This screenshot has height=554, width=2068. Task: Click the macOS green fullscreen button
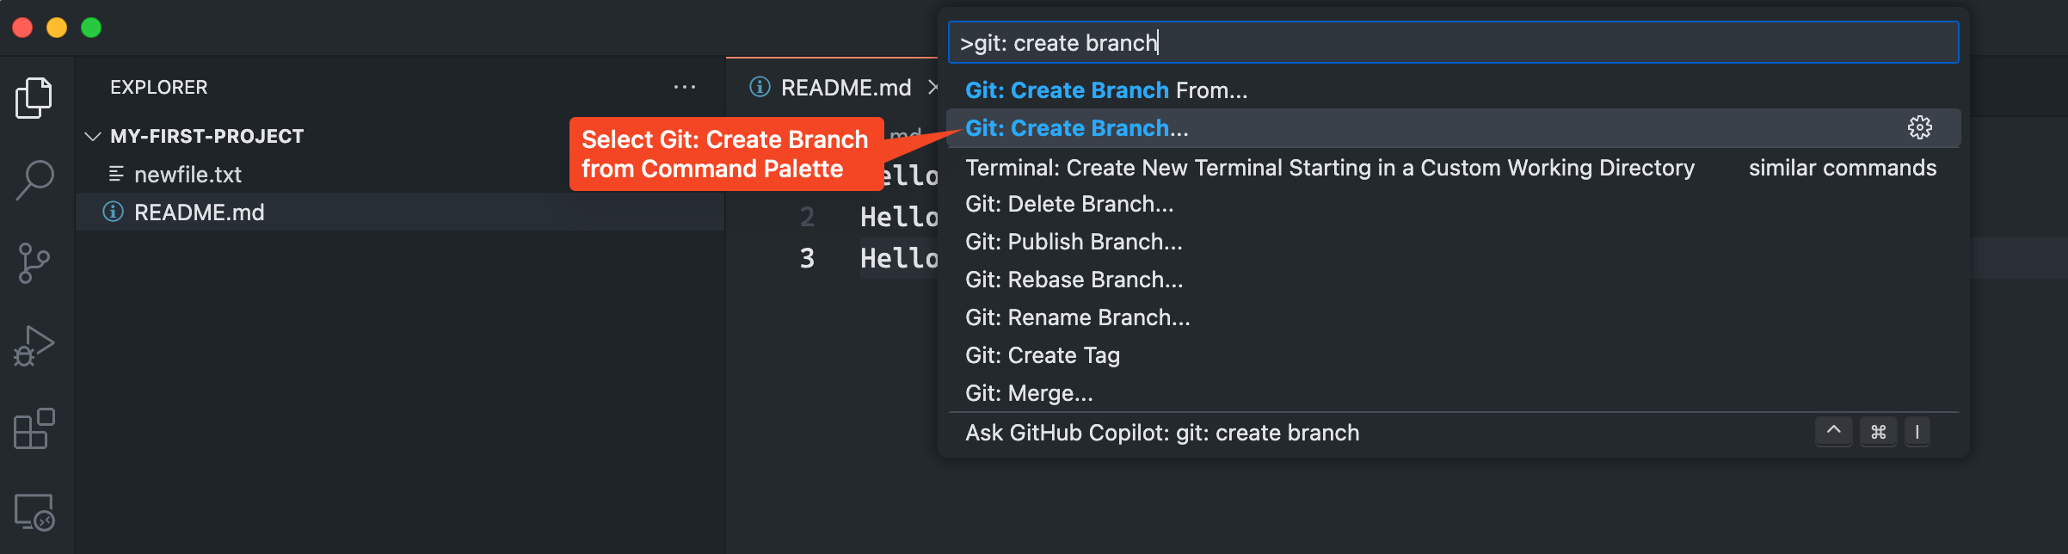click(x=91, y=28)
